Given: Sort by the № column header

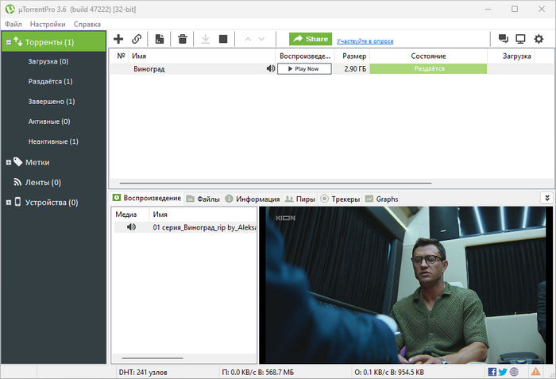Looking at the screenshot, I should click(121, 56).
